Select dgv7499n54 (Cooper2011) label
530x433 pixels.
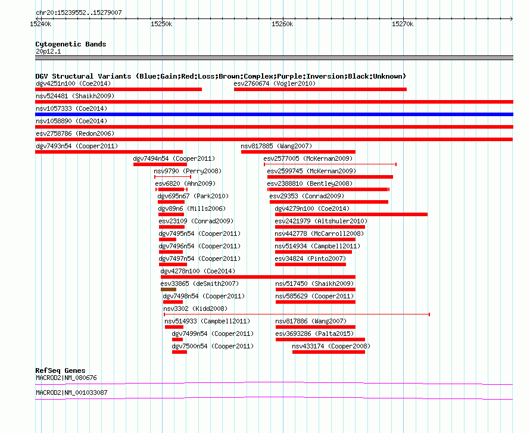(x=213, y=334)
